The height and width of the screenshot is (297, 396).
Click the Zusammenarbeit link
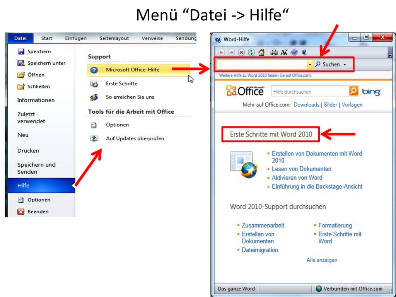coord(263,225)
